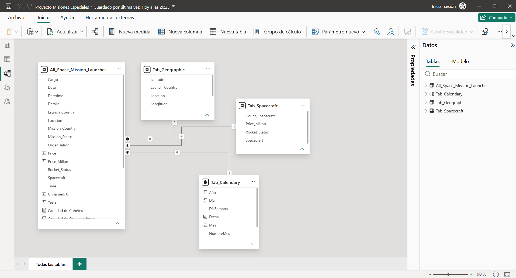Select the Todas las tablas layout tab
The image size is (516, 278).
pos(51,264)
